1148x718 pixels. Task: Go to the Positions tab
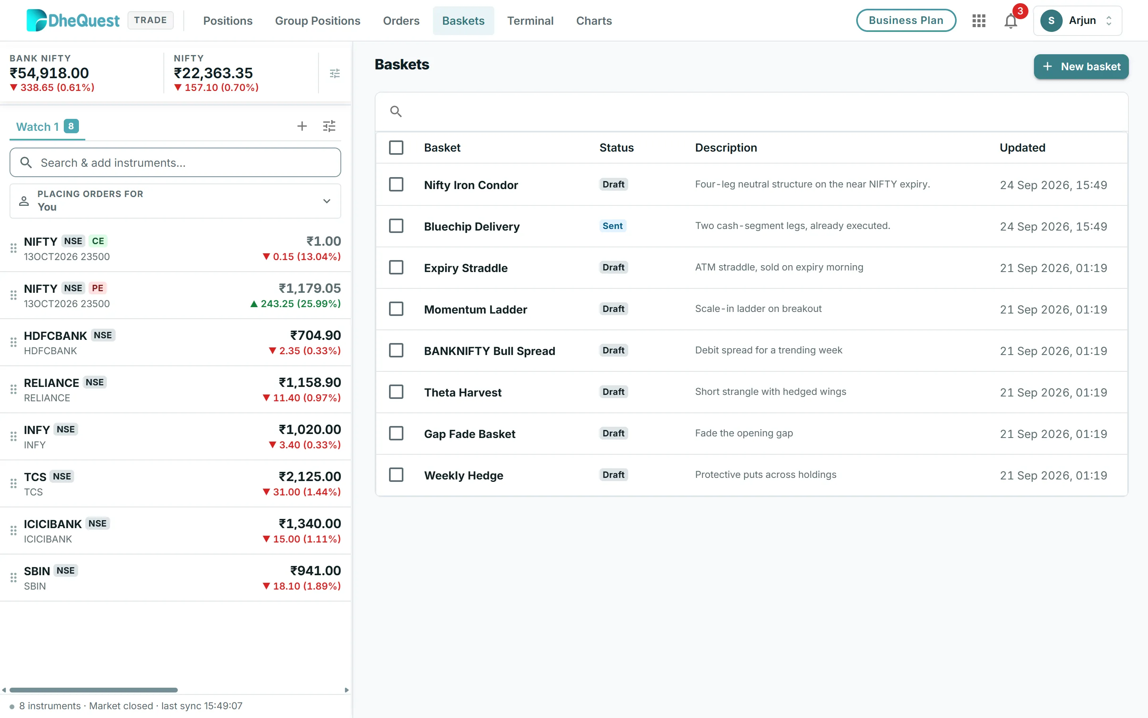coord(228,20)
